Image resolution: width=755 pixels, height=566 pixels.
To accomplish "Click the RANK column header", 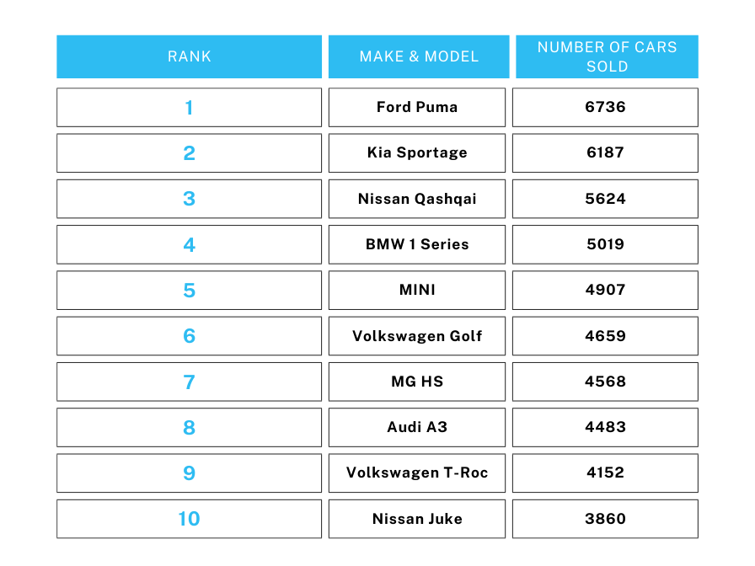I will coord(190,56).
